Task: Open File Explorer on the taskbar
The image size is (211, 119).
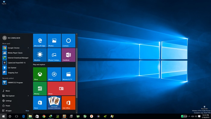Action: point(30,116)
